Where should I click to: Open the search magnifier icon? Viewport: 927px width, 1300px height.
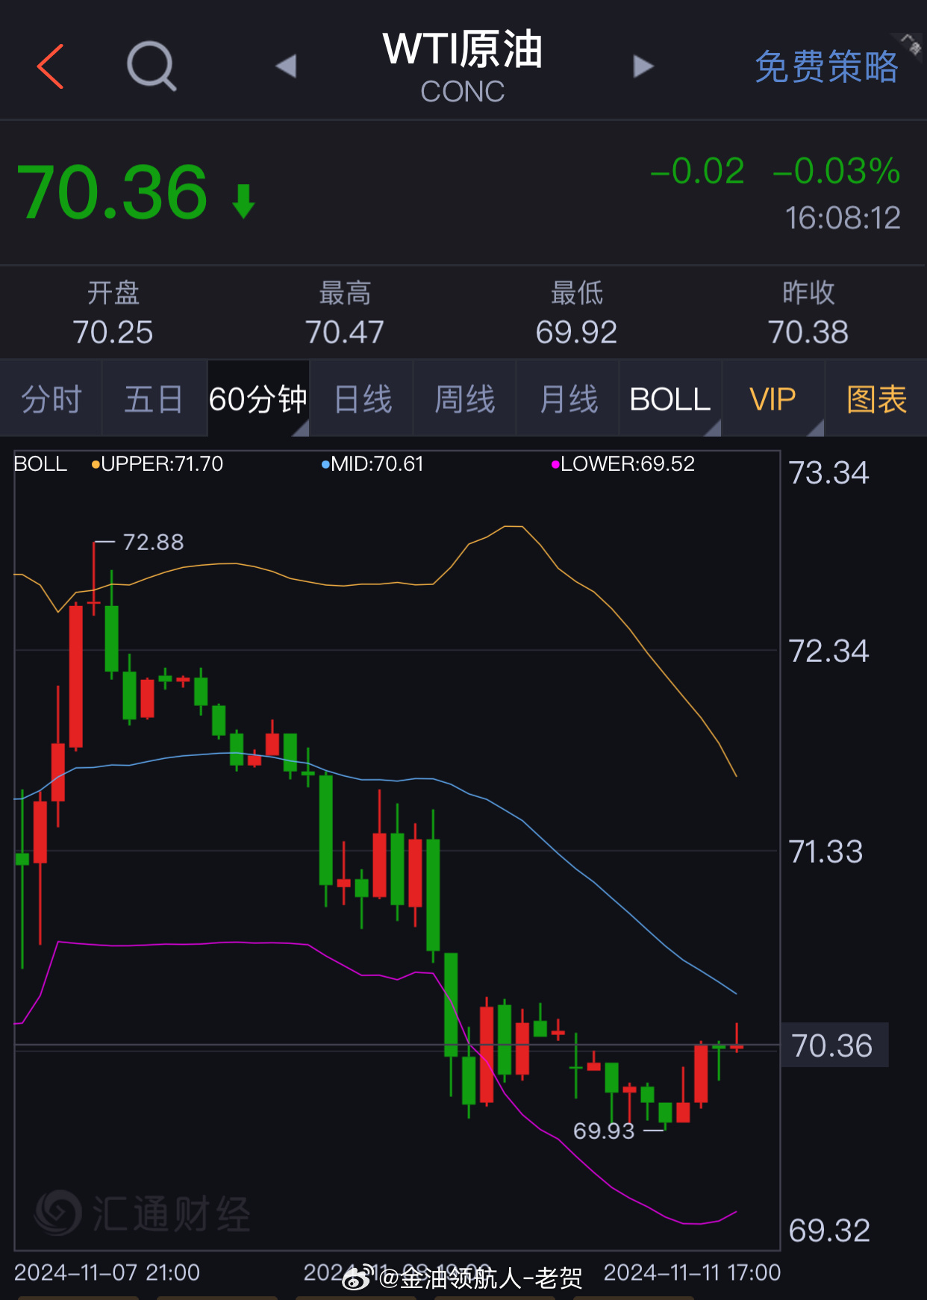(x=152, y=66)
